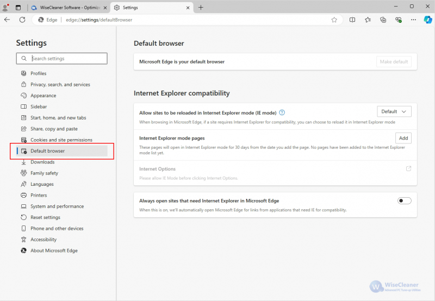The width and height of the screenshot is (435, 301).
Task: Click Add for Internet Explorer mode pages
Action: pos(403,138)
